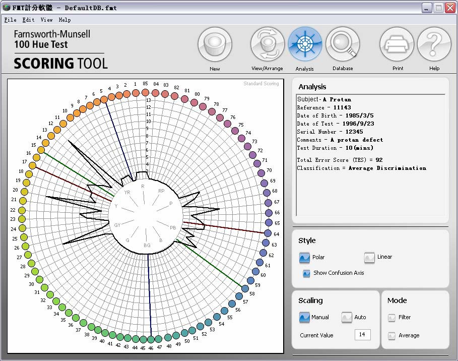The image size is (458, 361).
Task: Open the View menu
Action: coord(46,20)
